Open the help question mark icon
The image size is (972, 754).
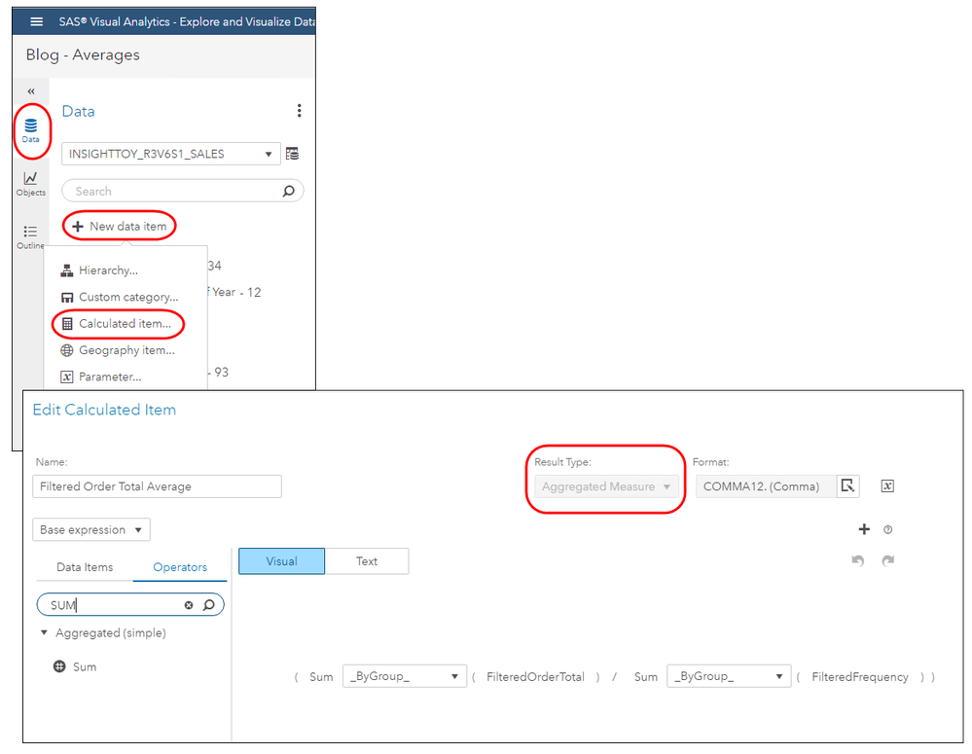(887, 529)
